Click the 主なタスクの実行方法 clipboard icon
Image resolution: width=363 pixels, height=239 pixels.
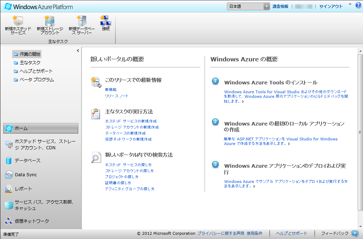(96, 114)
